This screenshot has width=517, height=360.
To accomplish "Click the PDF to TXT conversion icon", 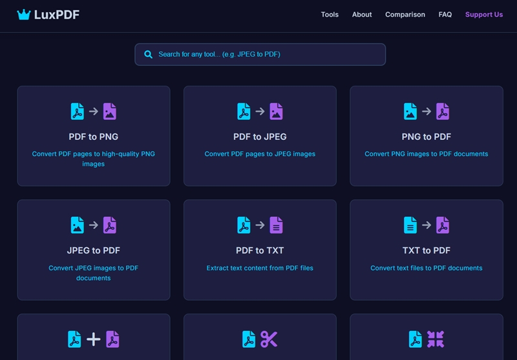I will point(260,225).
